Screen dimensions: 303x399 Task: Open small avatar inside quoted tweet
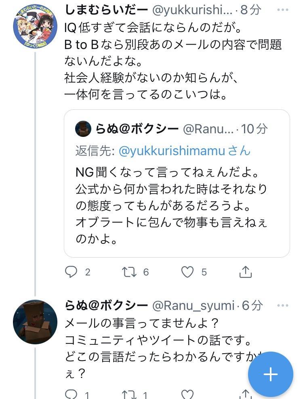point(83,129)
